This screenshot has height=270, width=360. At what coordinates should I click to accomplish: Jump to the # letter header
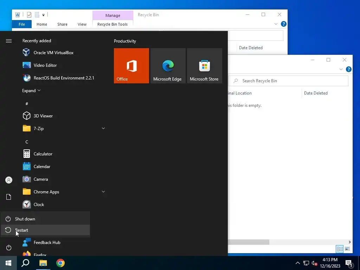tap(27, 104)
